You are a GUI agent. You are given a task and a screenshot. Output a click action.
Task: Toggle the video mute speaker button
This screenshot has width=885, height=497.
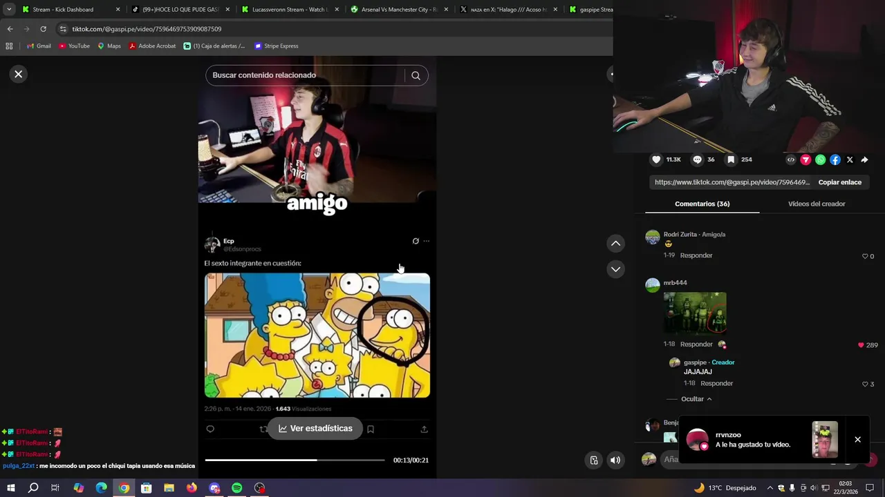[615, 460]
